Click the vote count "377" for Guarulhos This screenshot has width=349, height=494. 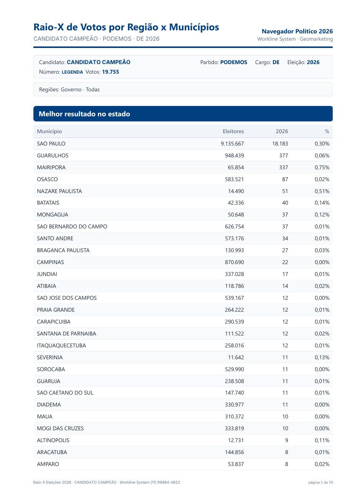coord(283,155)
